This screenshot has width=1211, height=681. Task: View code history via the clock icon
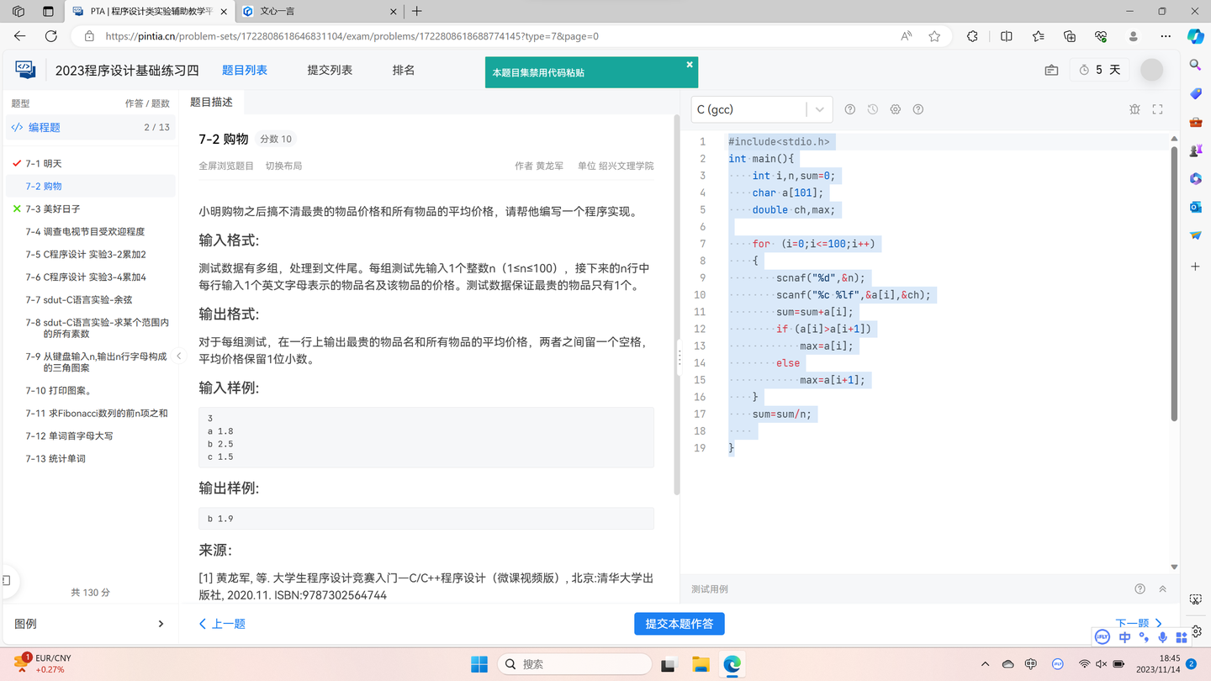[x=872, y=109]
